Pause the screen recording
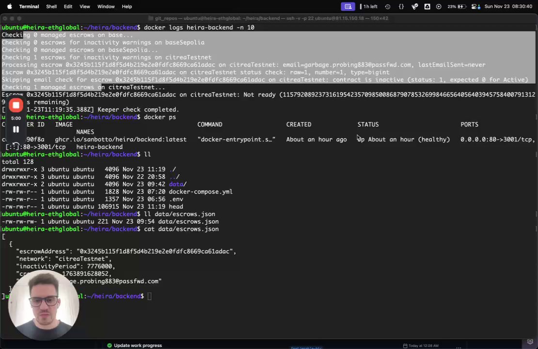This screenshot has width=538, height=349. tap(16, 129)
